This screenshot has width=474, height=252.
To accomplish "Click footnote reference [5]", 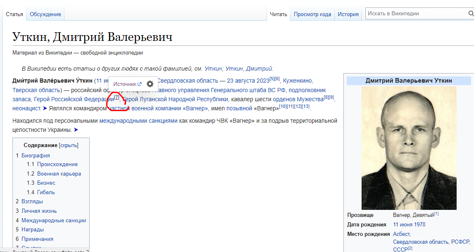I will coord(272,79).
